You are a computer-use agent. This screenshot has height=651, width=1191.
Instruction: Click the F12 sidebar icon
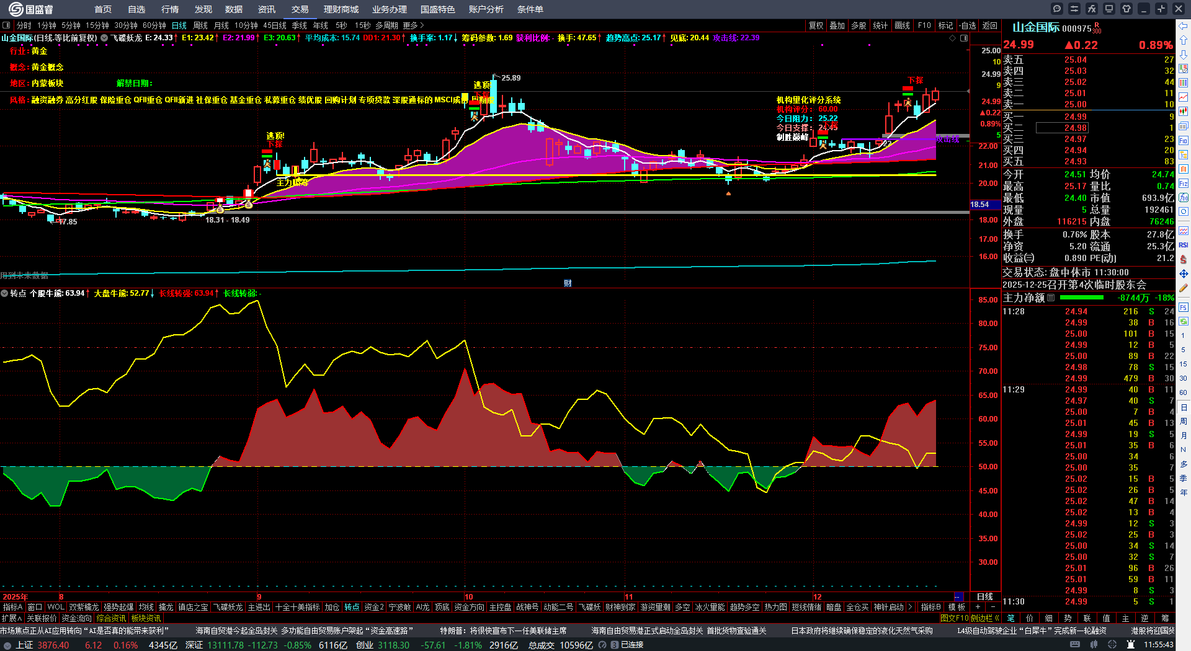(1184, 184)
